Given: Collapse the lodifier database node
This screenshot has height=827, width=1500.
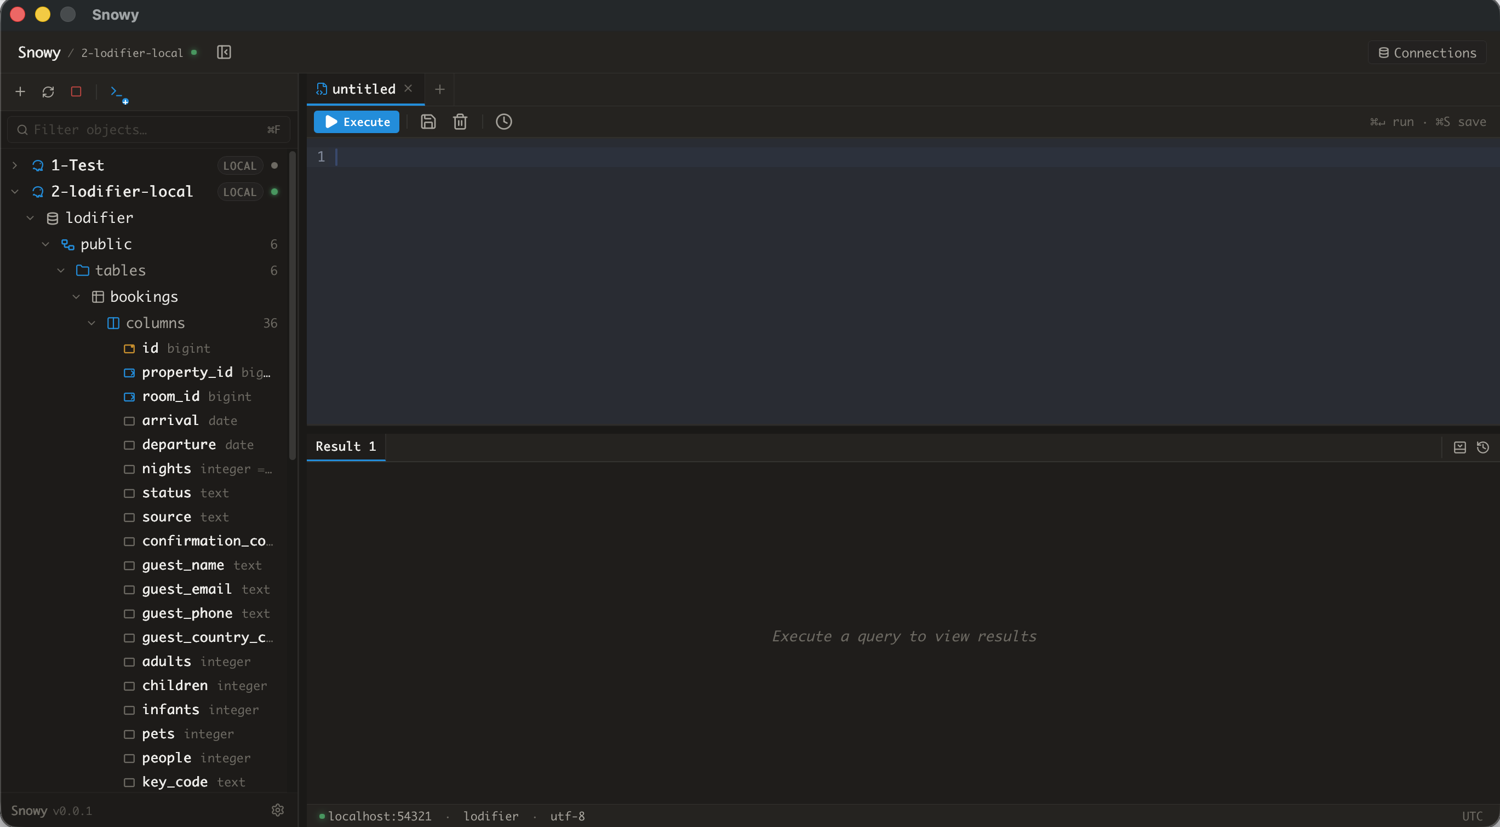Looking at the screenshot, I should point(30,218).
